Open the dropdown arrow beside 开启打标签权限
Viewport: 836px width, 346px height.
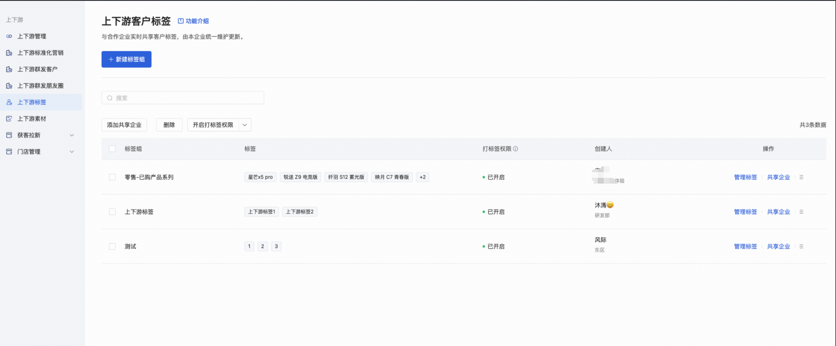point(245,125)
